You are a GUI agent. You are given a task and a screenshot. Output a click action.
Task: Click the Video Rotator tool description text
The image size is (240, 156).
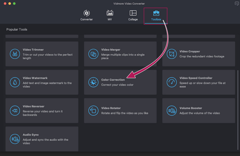pos(124,113)
